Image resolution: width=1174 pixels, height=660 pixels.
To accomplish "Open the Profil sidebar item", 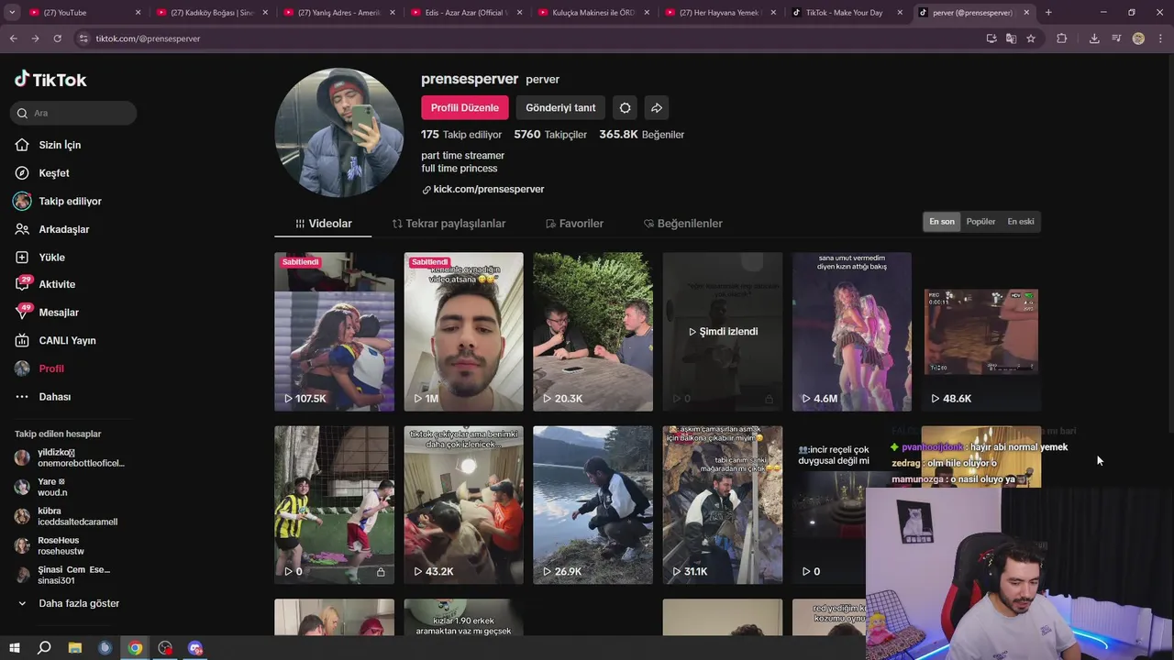I will 39,368.
